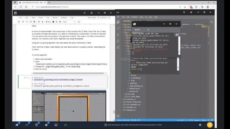Open the Jupyter command palette keyboard icon
230x129 pixels.
click(79, 22)
